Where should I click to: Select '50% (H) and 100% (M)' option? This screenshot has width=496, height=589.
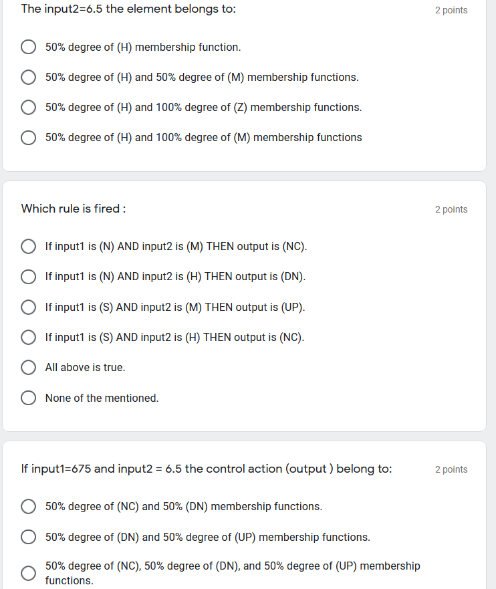point(28,138)
